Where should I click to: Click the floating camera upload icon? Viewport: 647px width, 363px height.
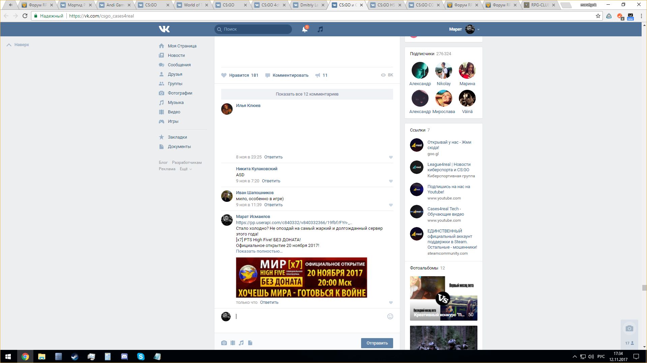629,329
